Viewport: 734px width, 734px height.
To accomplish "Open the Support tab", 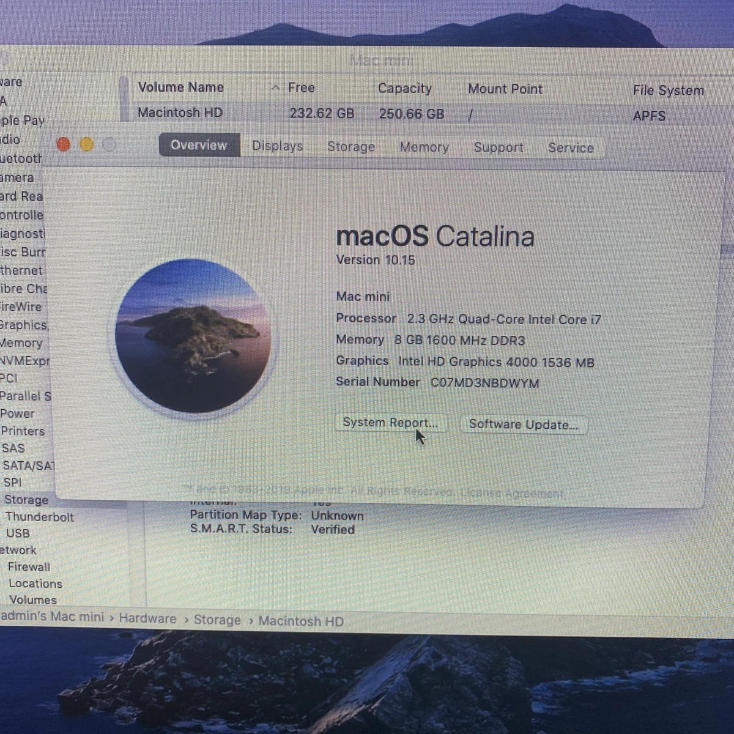I will pyautogui.click(x=499, y=147).
